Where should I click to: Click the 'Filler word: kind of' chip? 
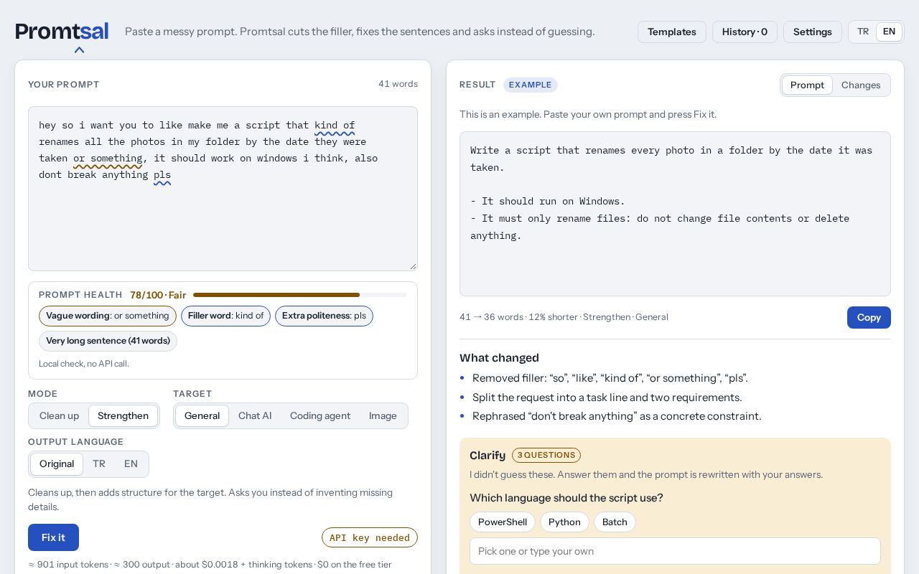coord(225,316)
